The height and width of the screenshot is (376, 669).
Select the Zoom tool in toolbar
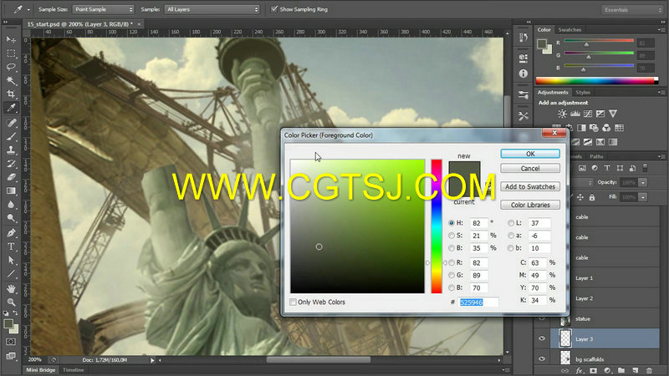click(x=11, y=302)
